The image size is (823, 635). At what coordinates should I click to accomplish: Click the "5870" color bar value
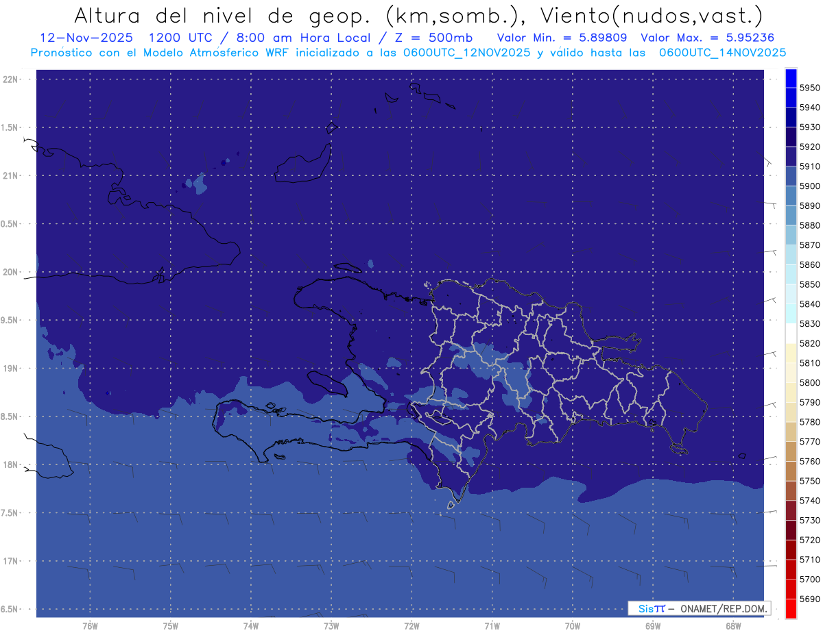click(x=810, y=245)
